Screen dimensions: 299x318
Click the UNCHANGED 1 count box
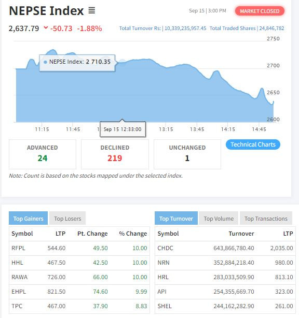point(187,154)
